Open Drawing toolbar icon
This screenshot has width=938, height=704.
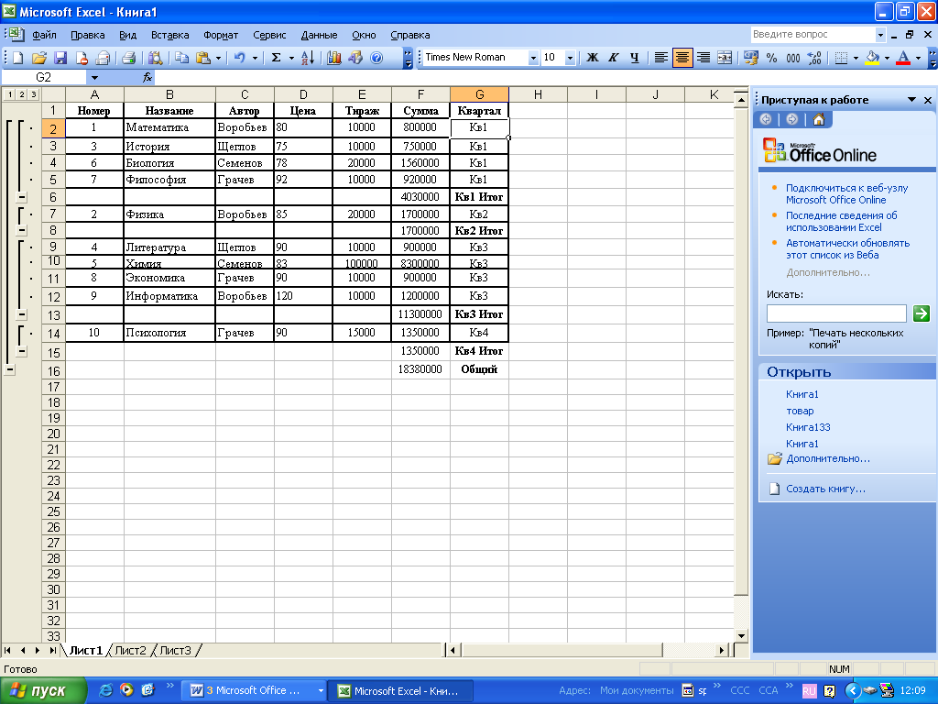pyautogui.click(x=355, y=58)
